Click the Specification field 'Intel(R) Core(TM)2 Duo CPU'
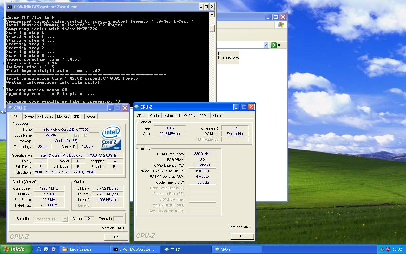 79,155
